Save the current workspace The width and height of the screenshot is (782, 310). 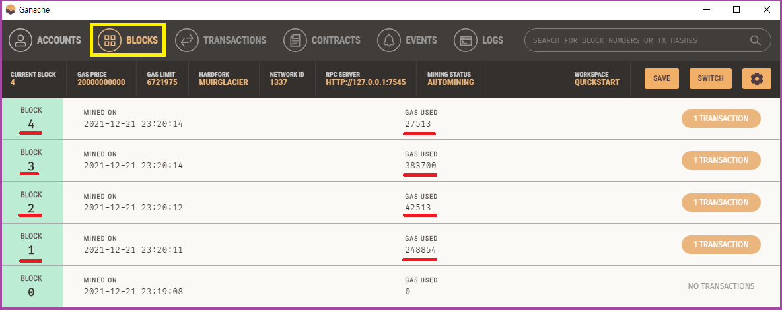tap(661, 78)
